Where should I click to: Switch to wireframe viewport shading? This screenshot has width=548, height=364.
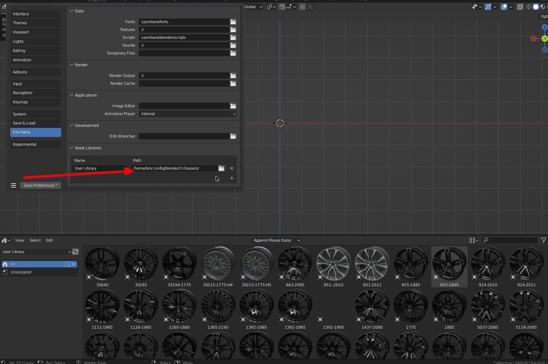529,7
